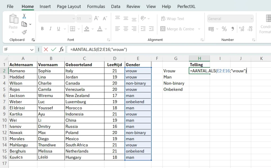Click the Increase Decimal icon
271x168 pixels.
pos(242,29)
